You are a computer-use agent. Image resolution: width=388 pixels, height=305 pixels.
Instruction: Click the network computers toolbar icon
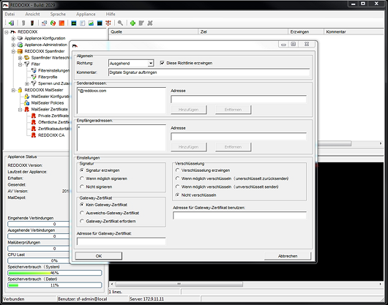[x=45, y=23]
